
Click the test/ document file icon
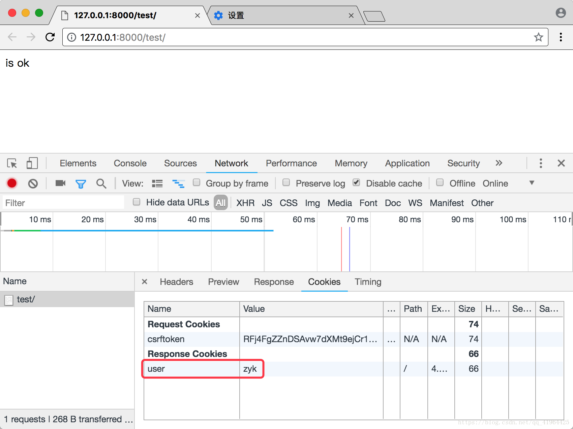coord(9,300)
